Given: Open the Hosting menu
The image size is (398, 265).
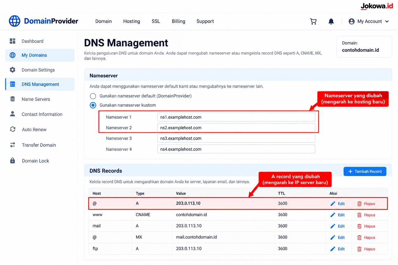Looking at the screenshot, I should point(132,21).
